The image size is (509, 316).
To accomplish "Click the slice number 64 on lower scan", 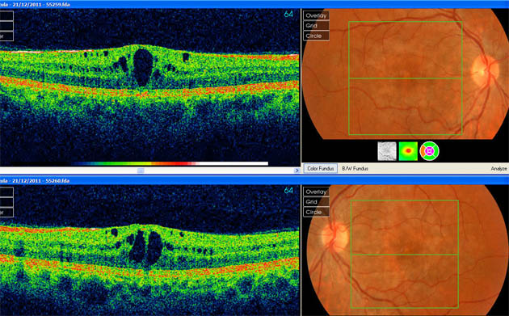I will pyautogui.click(x=288, y=191).
